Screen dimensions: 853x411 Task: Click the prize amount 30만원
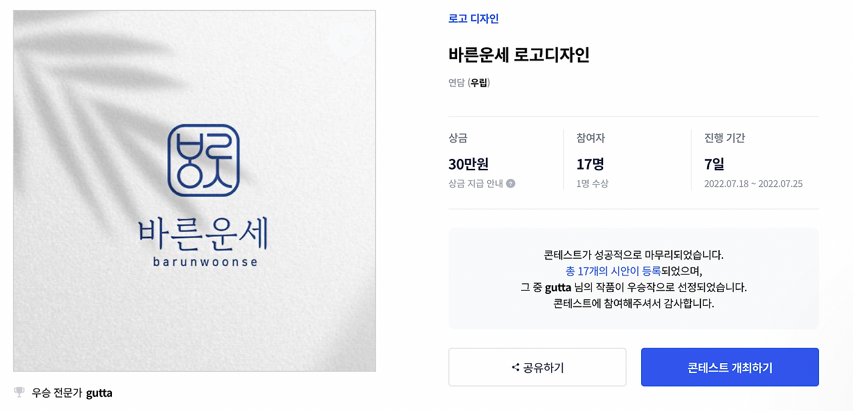point(467,164)
